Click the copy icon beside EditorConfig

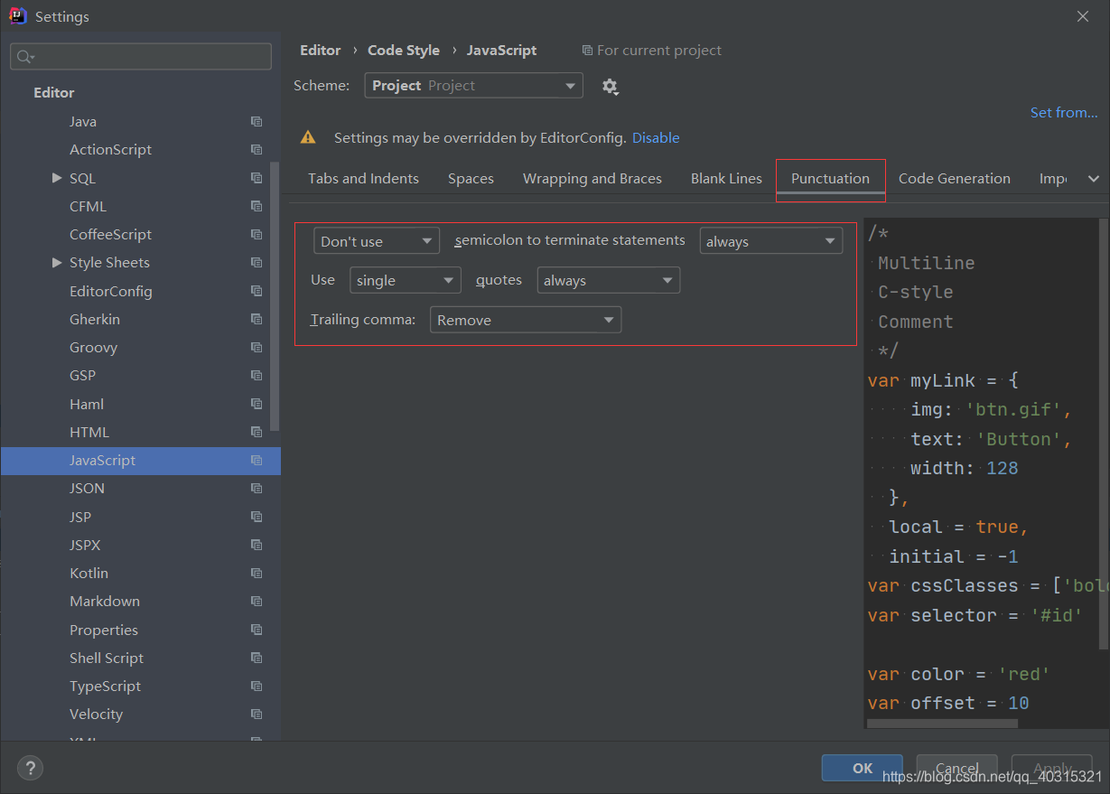(257, 291)
